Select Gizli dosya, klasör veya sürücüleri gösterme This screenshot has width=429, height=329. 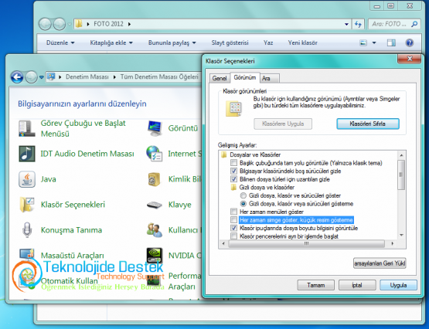(x=243, y=204)
